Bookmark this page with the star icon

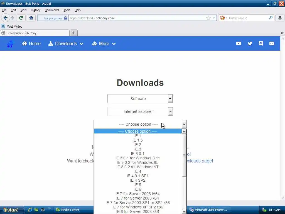[208, 18]
